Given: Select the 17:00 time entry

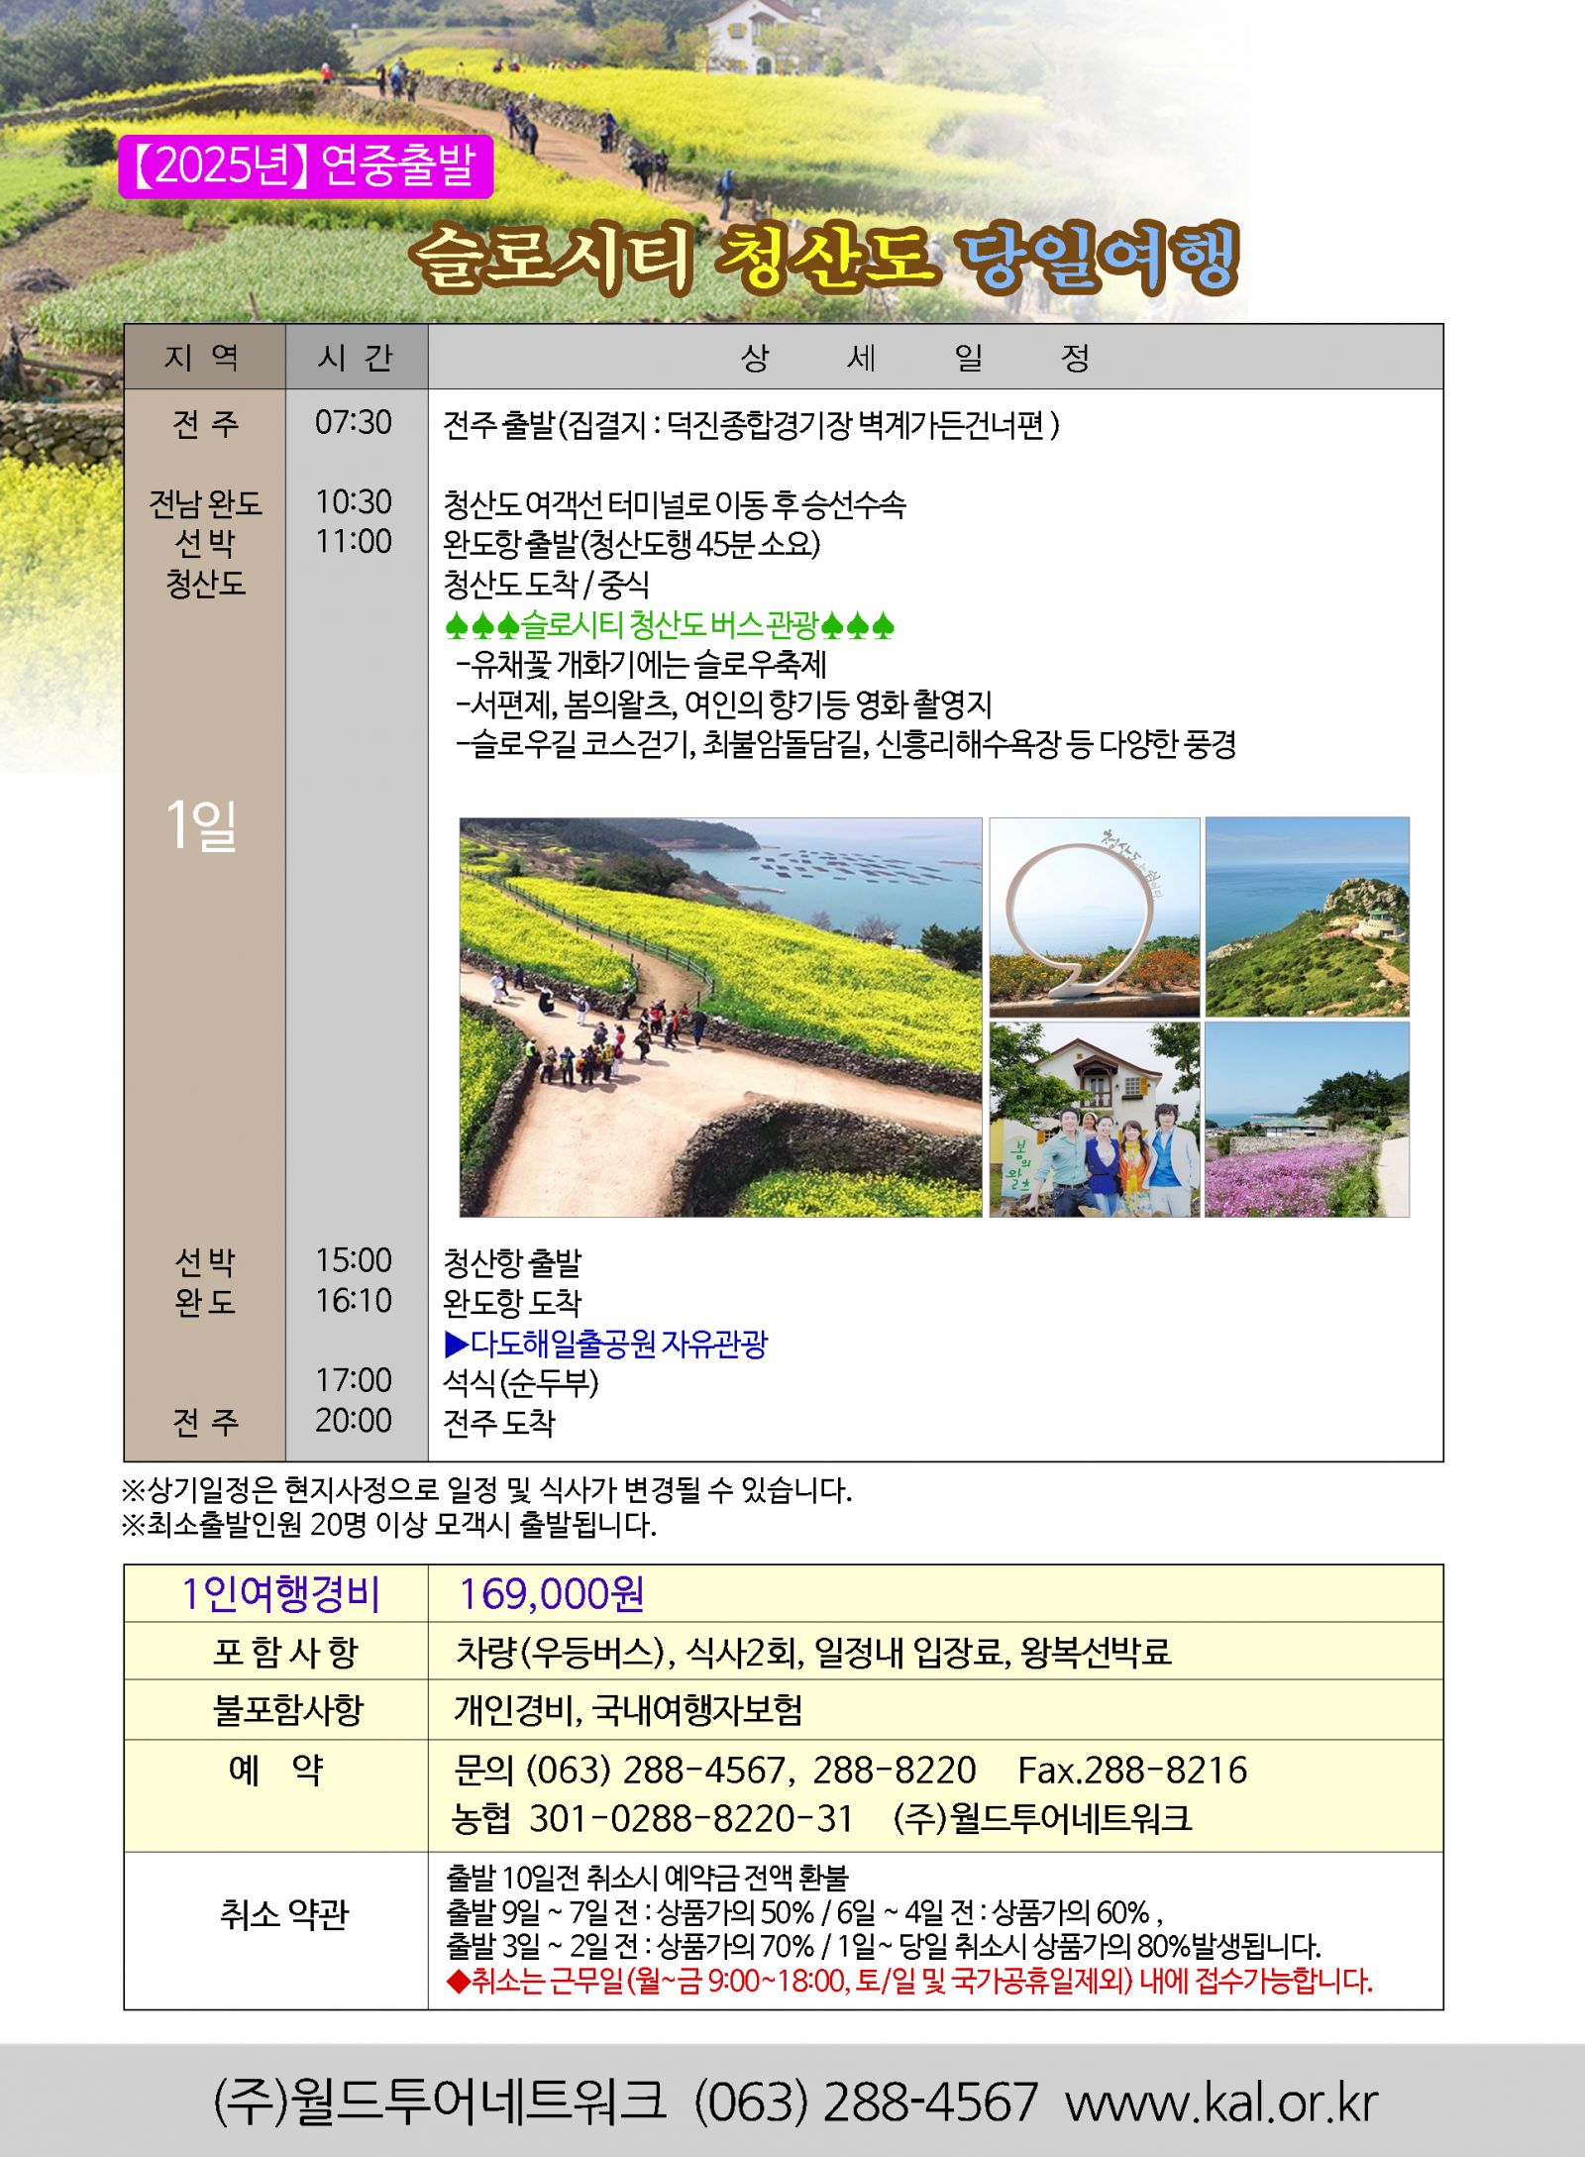Looking at the screenshot, I should point(354,1380).
